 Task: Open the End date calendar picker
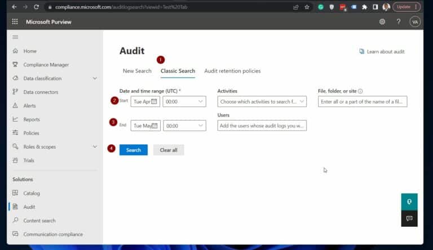click(x=154, y=126)
